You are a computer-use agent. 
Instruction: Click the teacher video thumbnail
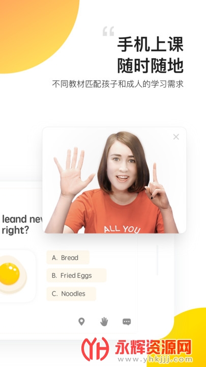(x=114, y=180)
